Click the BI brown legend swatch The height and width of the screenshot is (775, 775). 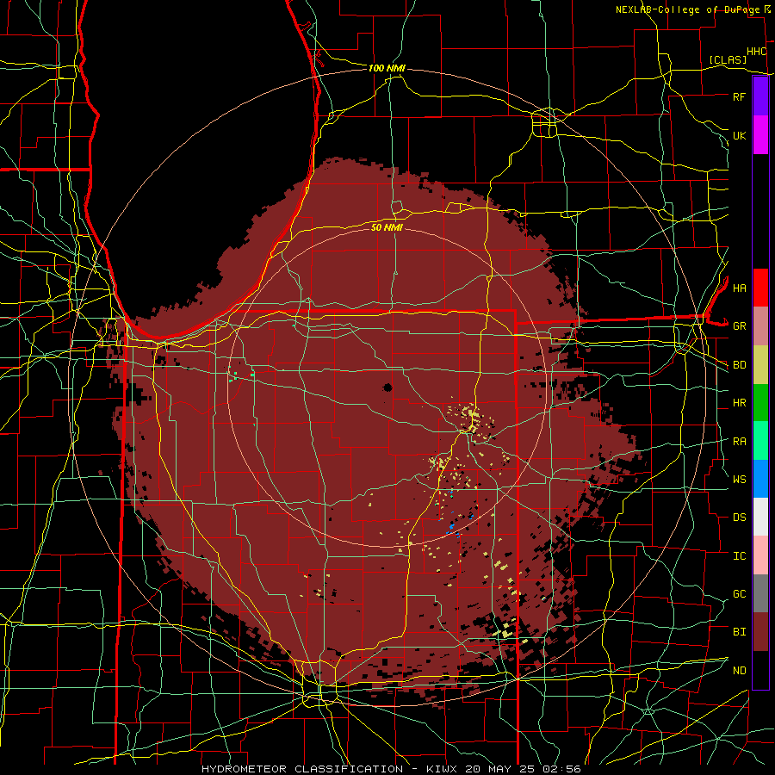(760, 632)
